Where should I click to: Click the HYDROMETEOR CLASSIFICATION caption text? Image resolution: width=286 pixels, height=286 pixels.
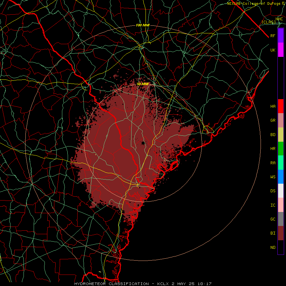click(112, 284)
